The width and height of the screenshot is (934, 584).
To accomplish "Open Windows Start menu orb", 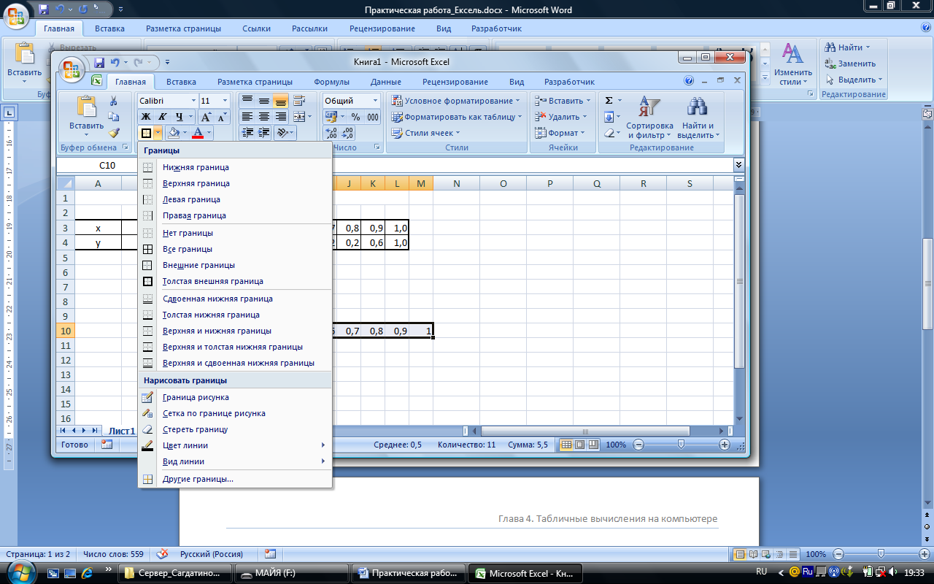I will click(20, 573).
